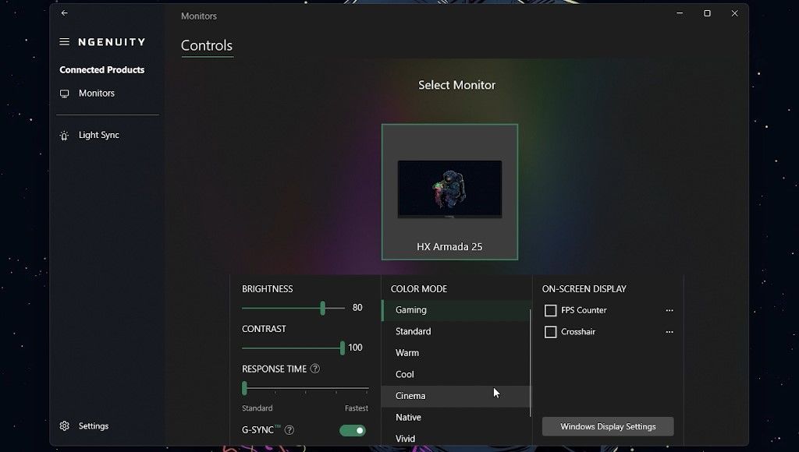Click the NGENUITY logo text

tap(112, 42)
